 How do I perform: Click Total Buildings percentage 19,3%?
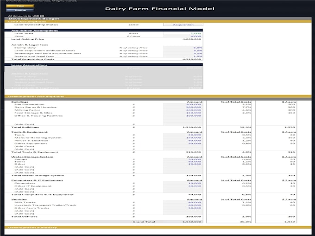[246, 127]
